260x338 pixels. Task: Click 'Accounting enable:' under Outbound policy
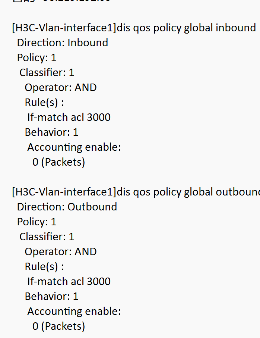pyautogui.click(x=74, y=312)
